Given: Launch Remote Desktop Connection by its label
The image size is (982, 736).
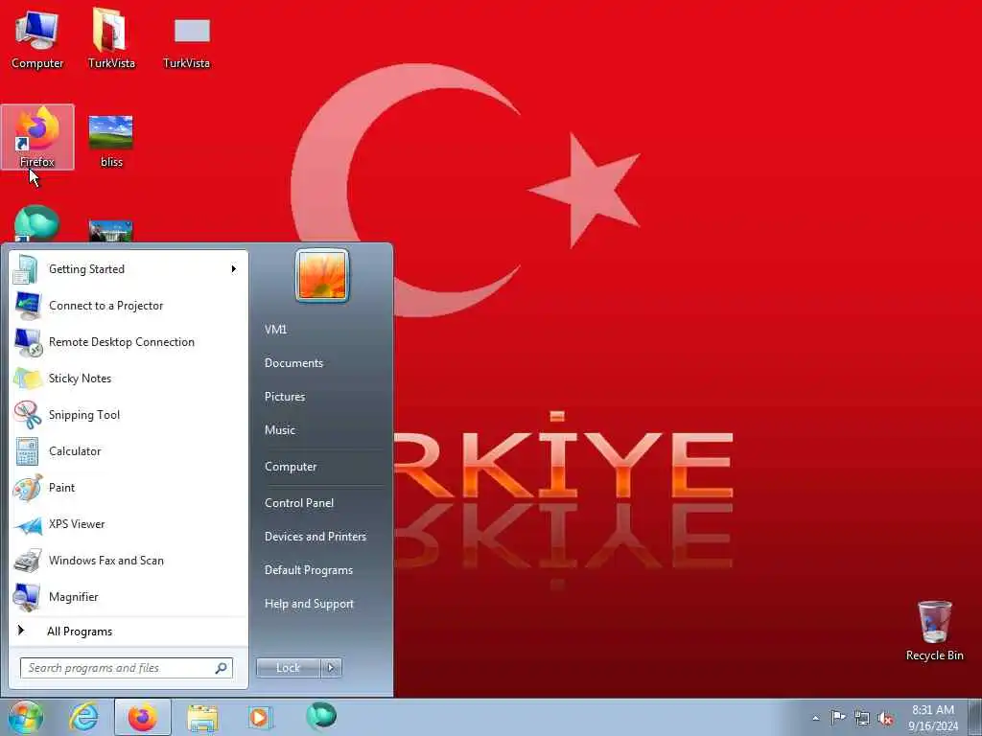Looking at the screenshot, I should [122, 342].
